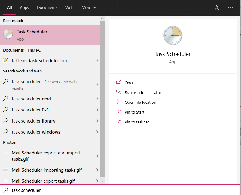Image resolution: width=241 pixels, height=195 pixels.
Task: Click the Open file location folder icon
Action: pos(119,102)
